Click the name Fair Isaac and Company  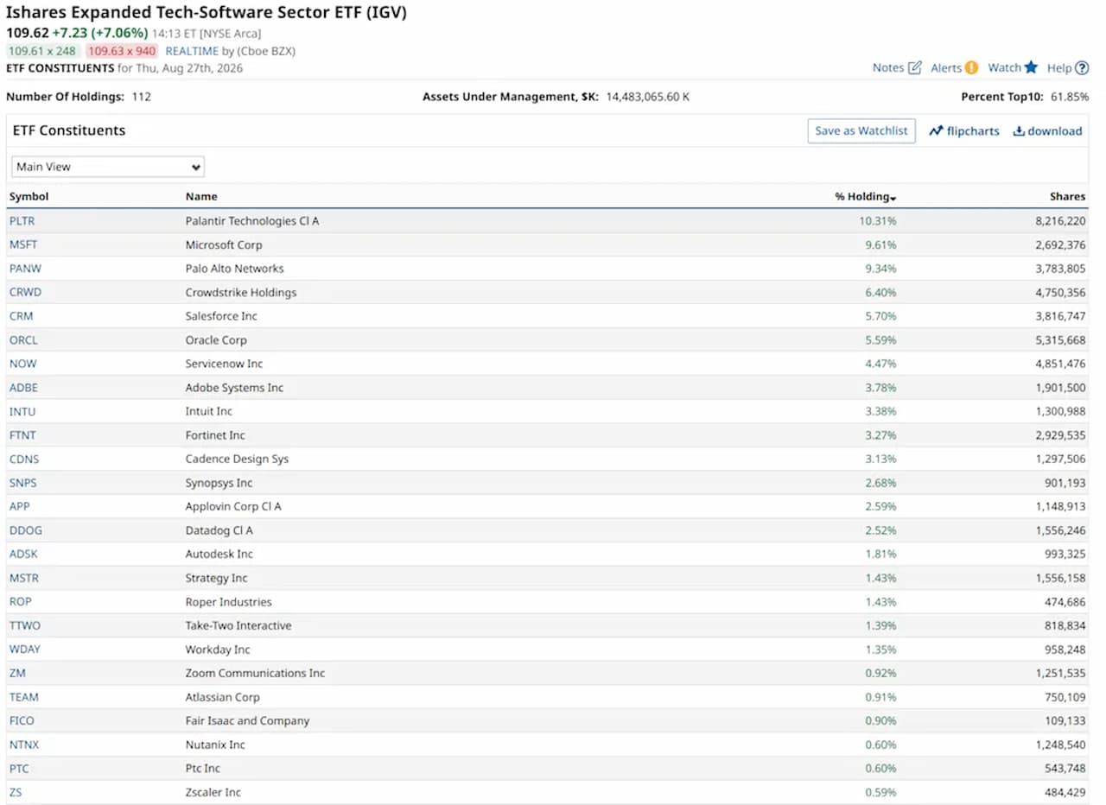coord(247,720)
